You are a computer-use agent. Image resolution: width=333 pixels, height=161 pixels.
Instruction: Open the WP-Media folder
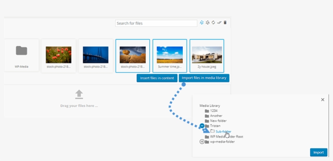22,56
